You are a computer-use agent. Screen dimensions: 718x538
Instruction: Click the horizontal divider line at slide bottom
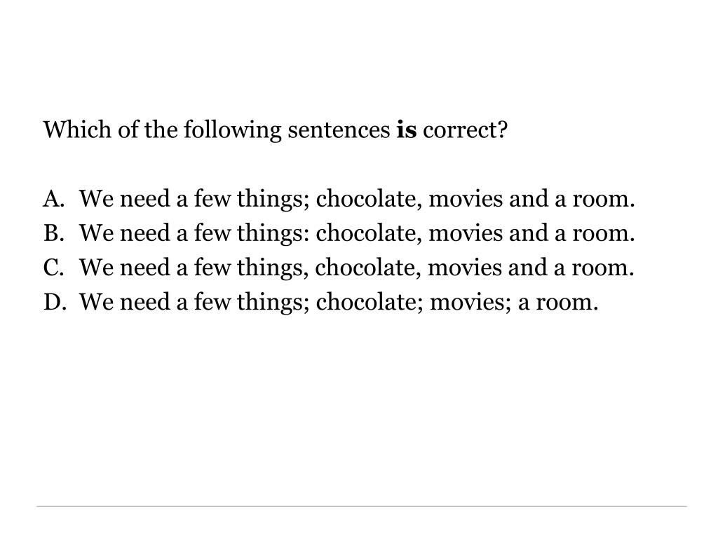tap(362, 506)
